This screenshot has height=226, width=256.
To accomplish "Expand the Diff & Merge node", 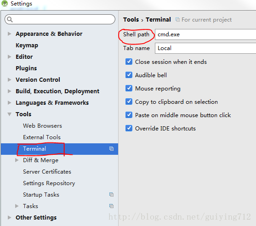I will [x=17, y=160].
